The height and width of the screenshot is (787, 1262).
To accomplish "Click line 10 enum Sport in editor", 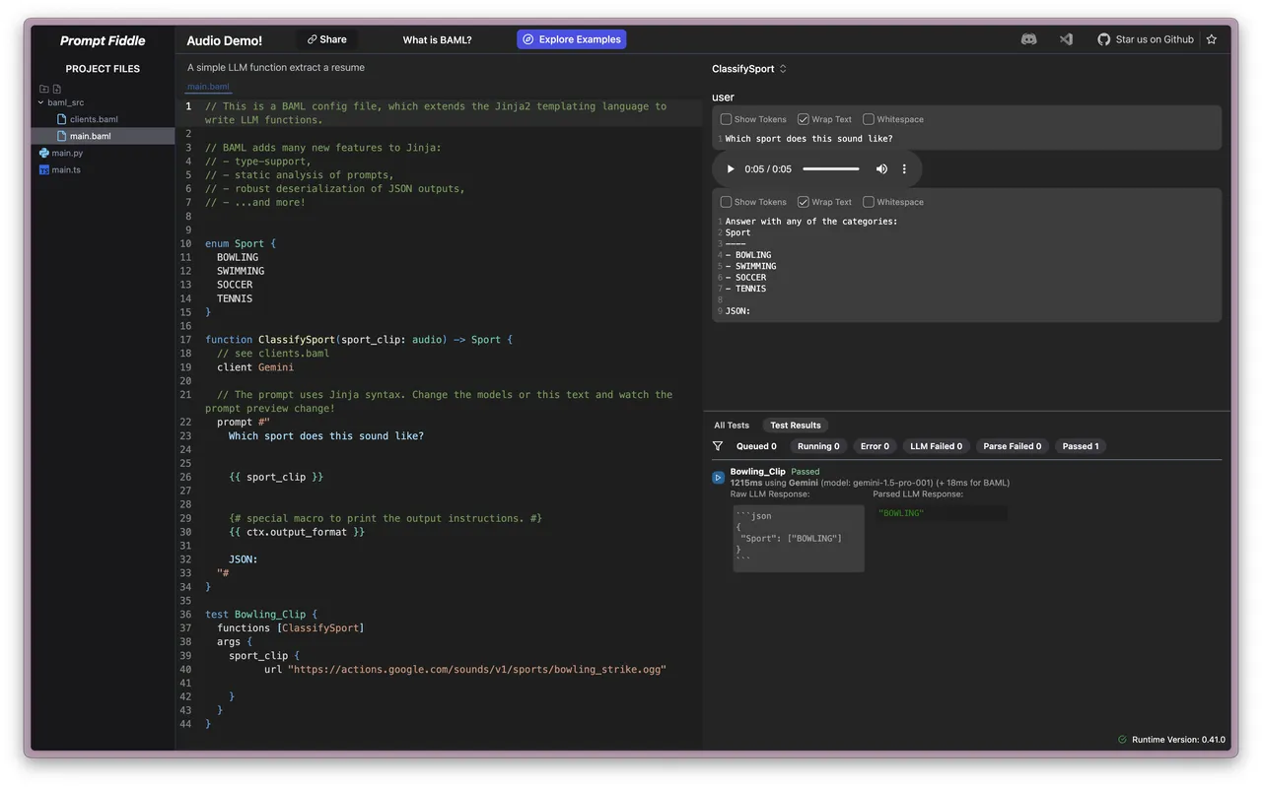I will 241,243.
